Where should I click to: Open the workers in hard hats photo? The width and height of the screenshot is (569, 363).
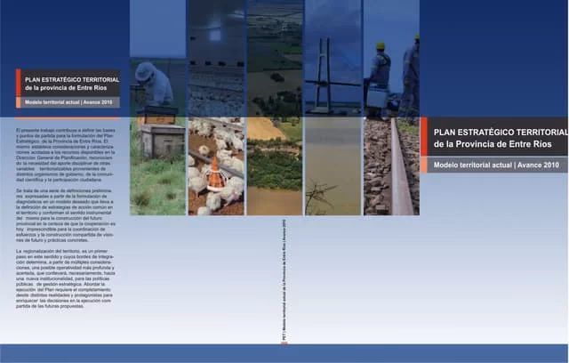pyautogui.click(x=390, y=71)
